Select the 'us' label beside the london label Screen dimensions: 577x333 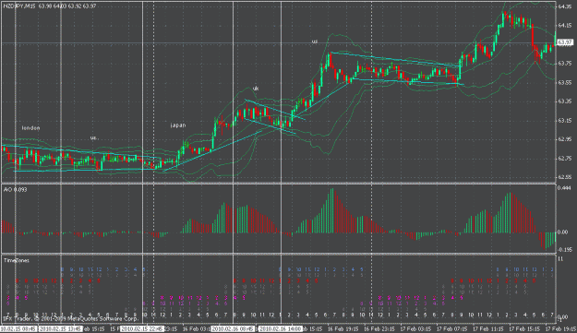94,137
